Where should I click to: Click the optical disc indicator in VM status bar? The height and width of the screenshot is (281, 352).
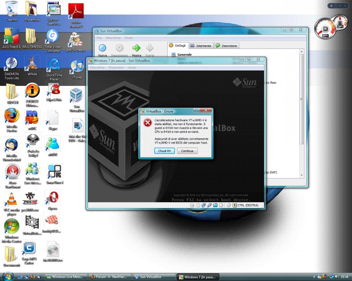point(198,205)
